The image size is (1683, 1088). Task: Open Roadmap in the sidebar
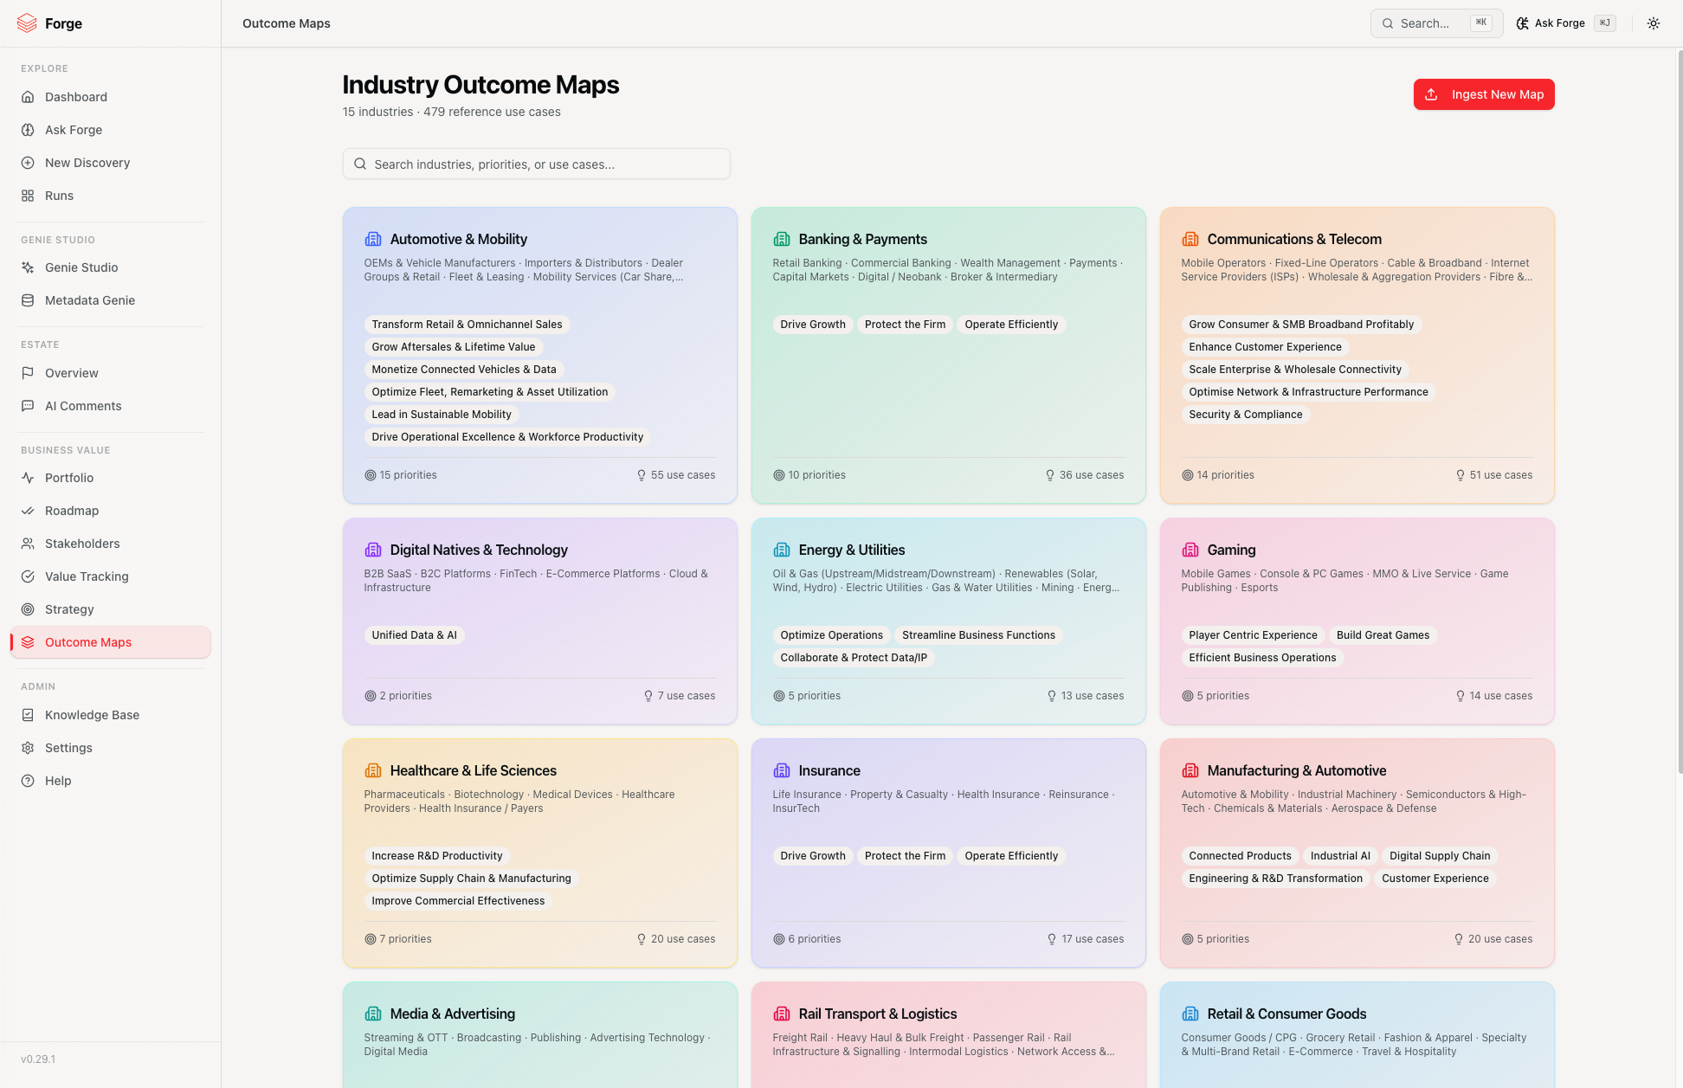(x=111, y=511)
